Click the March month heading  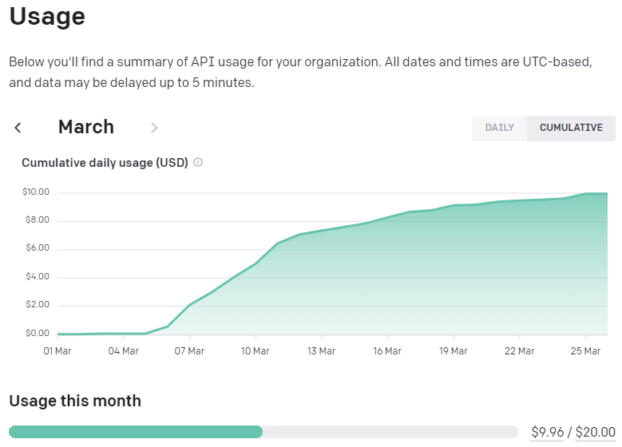click(86, 127)
